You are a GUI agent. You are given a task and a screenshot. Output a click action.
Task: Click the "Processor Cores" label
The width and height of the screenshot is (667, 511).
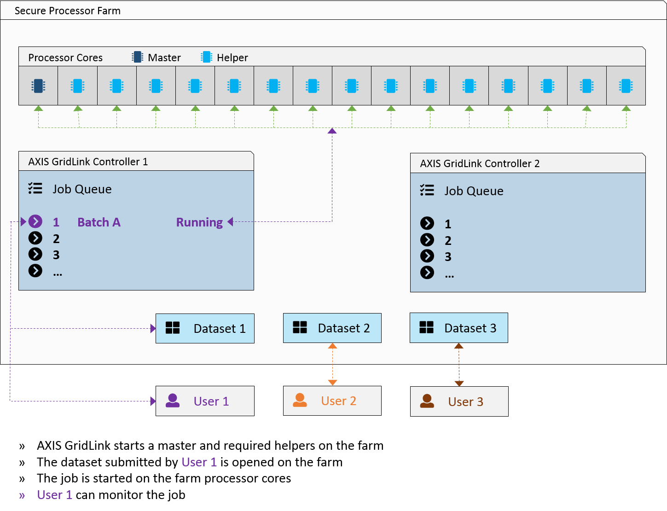click(65, 58)
